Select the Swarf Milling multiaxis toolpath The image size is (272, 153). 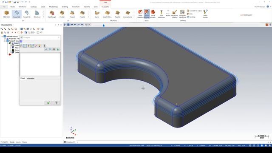click(x=107, y=14)
